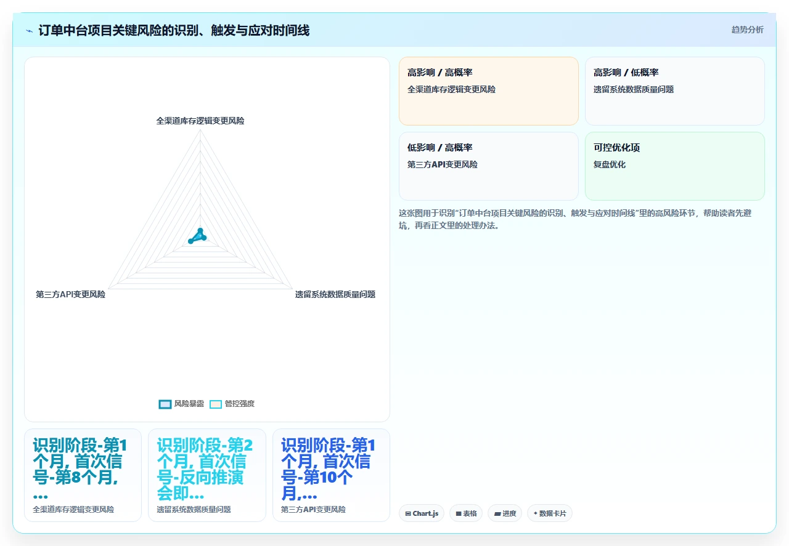The image size is (789, 546).
Task: Toggle the 风险暴露 legend item
Action: 181,404
